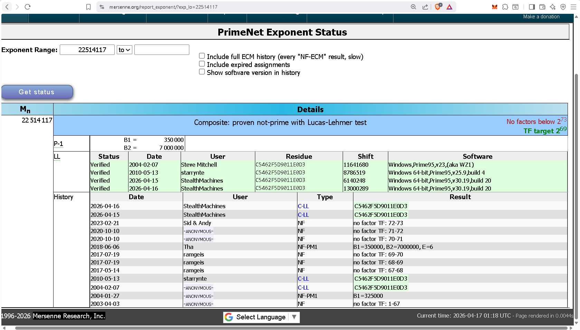This screenshot has height=330, width=580.
Task: Open Brave Shields lion icon
Action: coord(438,7)
